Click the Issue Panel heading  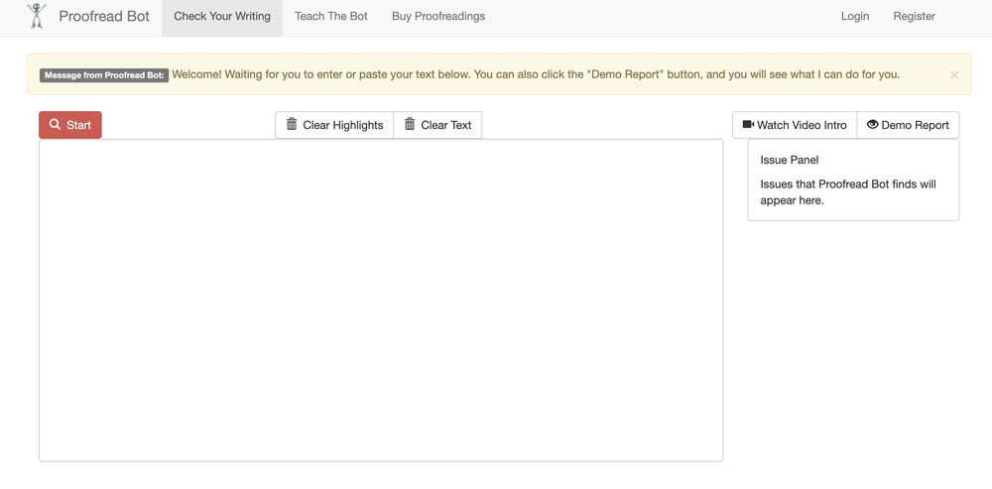click(x=790, y=160)
